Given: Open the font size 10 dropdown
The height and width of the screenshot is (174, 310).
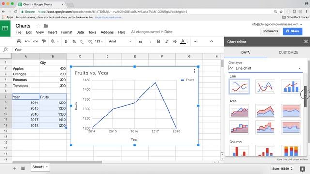Looking at the screenshot, I should tap(144, 42).
